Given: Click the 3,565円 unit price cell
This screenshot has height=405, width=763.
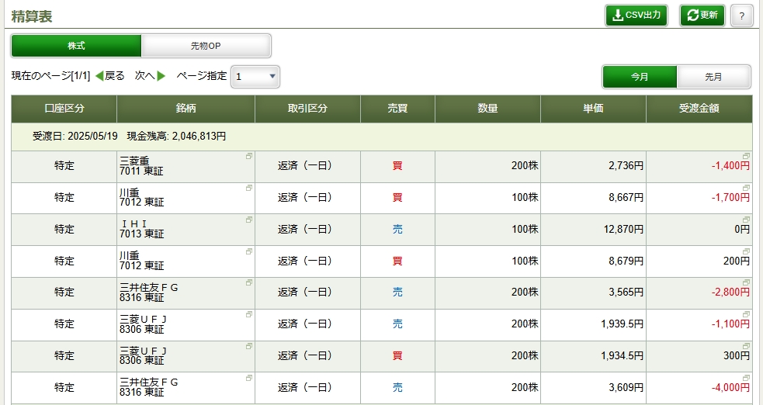Looking at the screenshot, I should [x=593, y=292].
